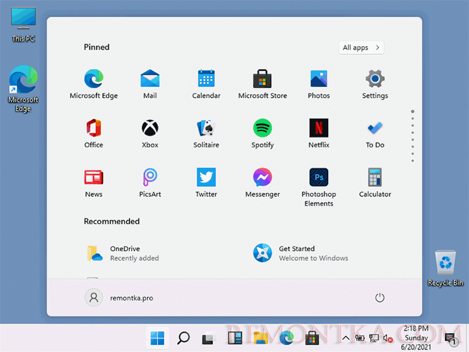Image resolution: width=469 pixels, height=352 pixels.
Task: Open the Mail app
Action: (150, 84)
